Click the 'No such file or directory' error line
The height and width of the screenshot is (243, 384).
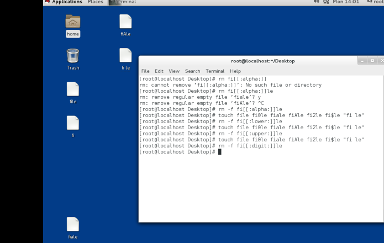pos(230,85)
